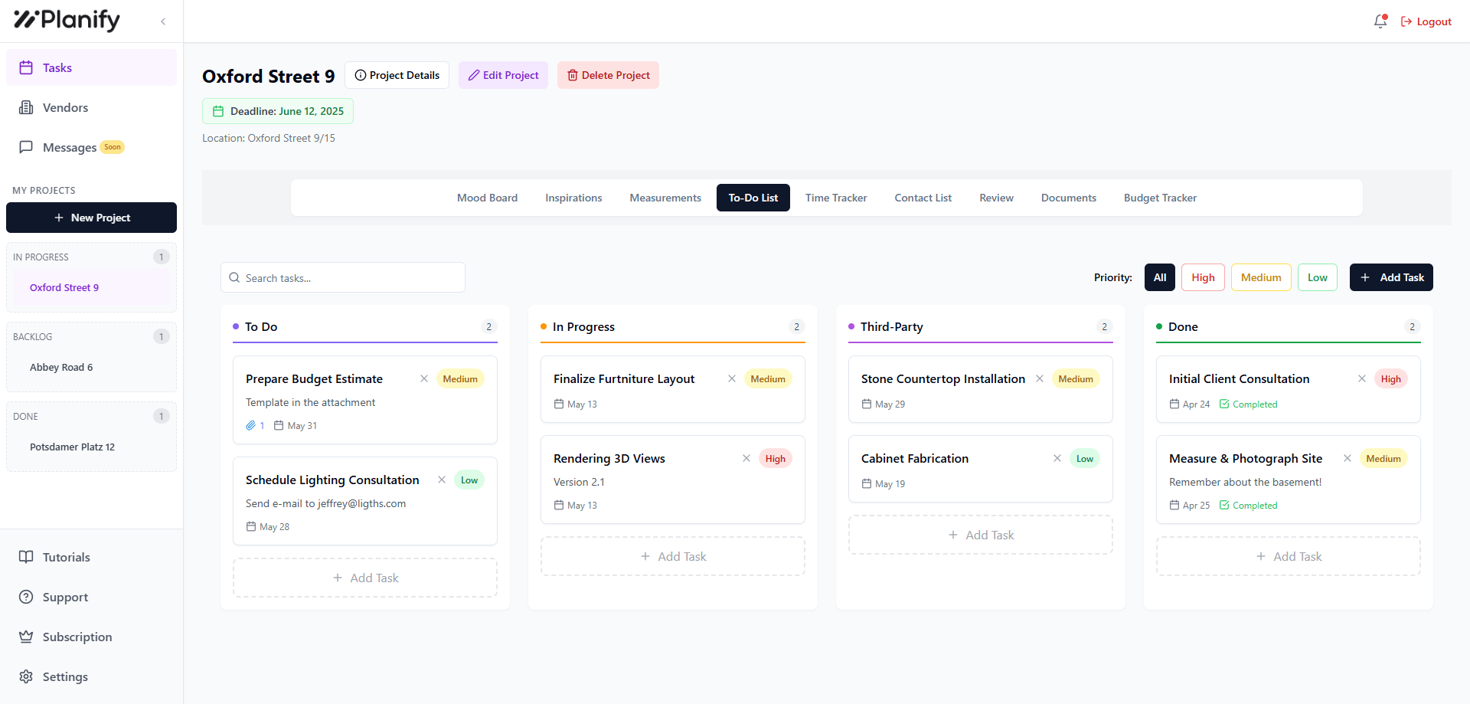Collapse the sidebar with the chevron arrow
The image size is (1470, 704).
(163, 21)
